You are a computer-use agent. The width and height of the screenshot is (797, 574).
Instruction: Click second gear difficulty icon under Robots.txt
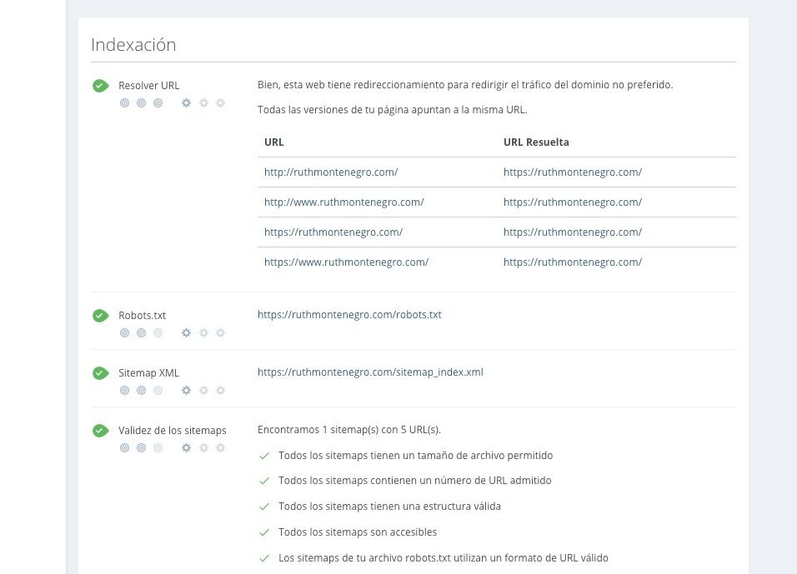(x=203, y=332)
